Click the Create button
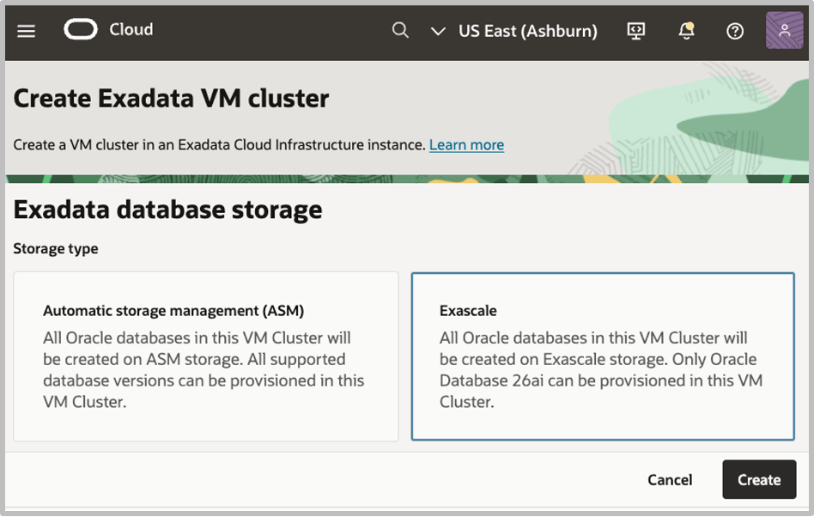The height and width of the screenshot is (517, 814). 759,480
